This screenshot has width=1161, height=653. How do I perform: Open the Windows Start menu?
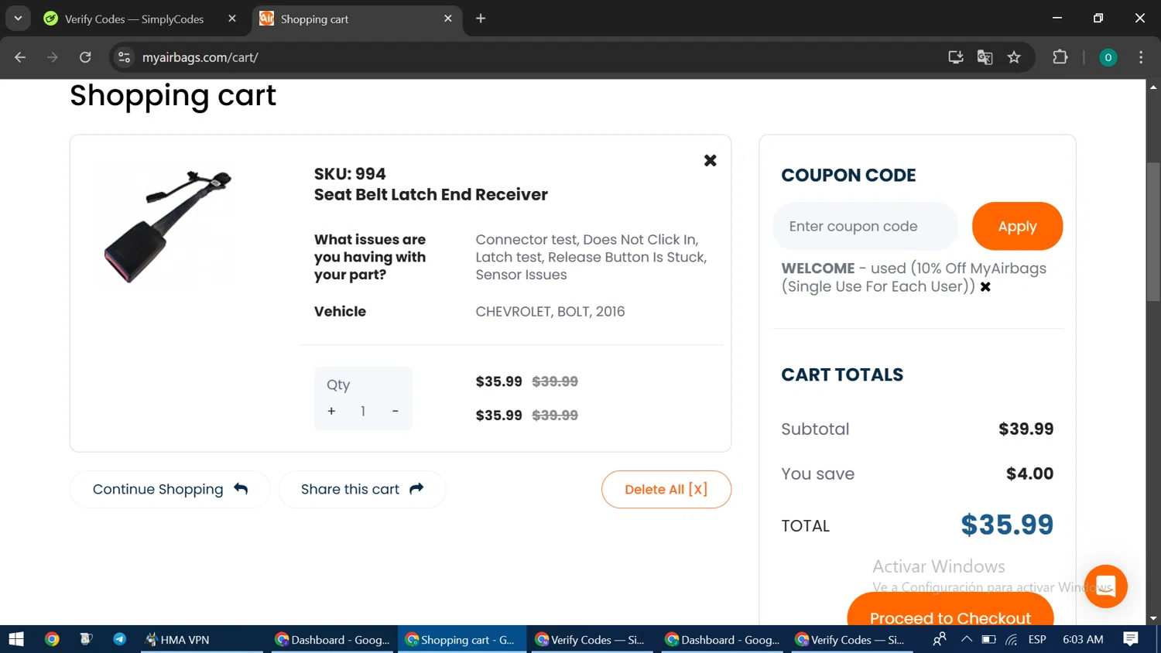pyautogui.click(x=16, y=639)
